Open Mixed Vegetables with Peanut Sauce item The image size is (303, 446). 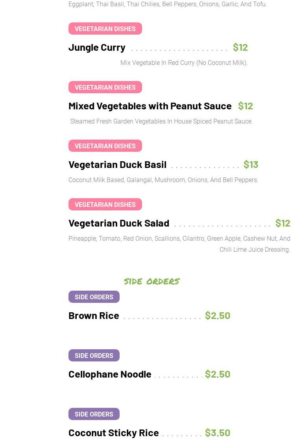coord(150,106)
